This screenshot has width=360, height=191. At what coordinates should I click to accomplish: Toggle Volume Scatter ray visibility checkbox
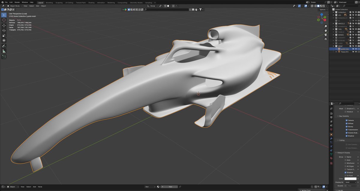346,133
